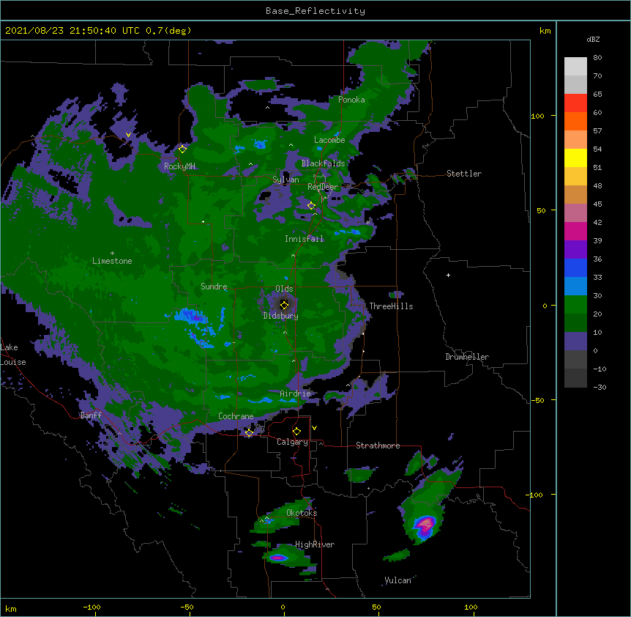Click the Vulcan city label
The height and width of the screenshot is (617, 631).
point(398,580)
